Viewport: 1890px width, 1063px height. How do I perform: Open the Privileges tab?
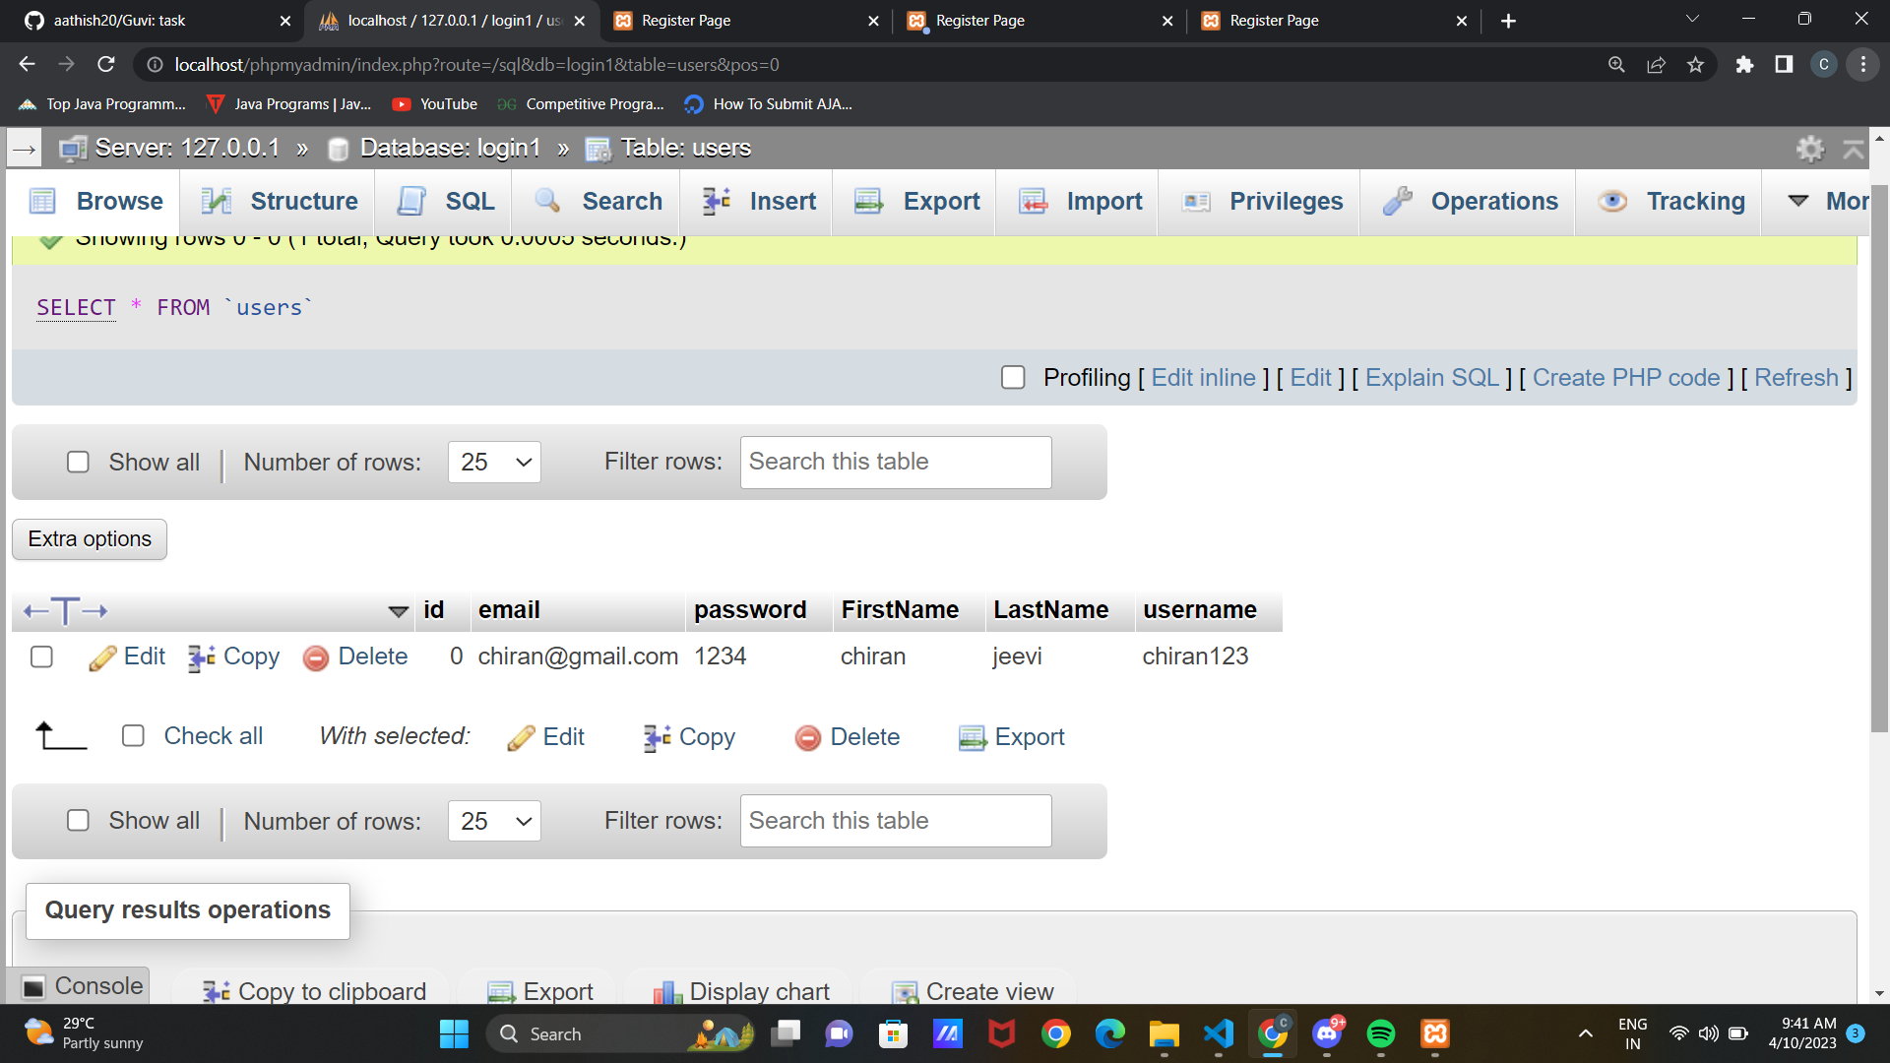click(1262, 202)
